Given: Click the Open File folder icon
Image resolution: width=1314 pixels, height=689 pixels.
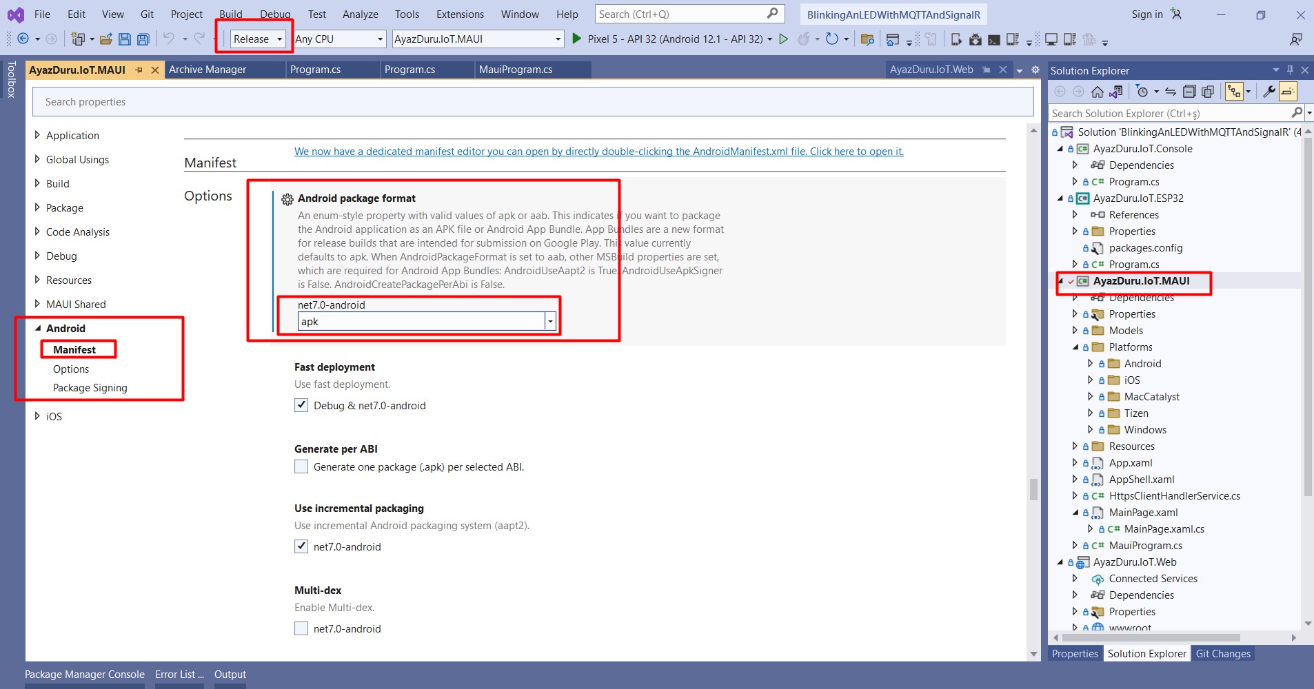Looking at the screenshot, I should pyautogui.click(x=106, y=39).
